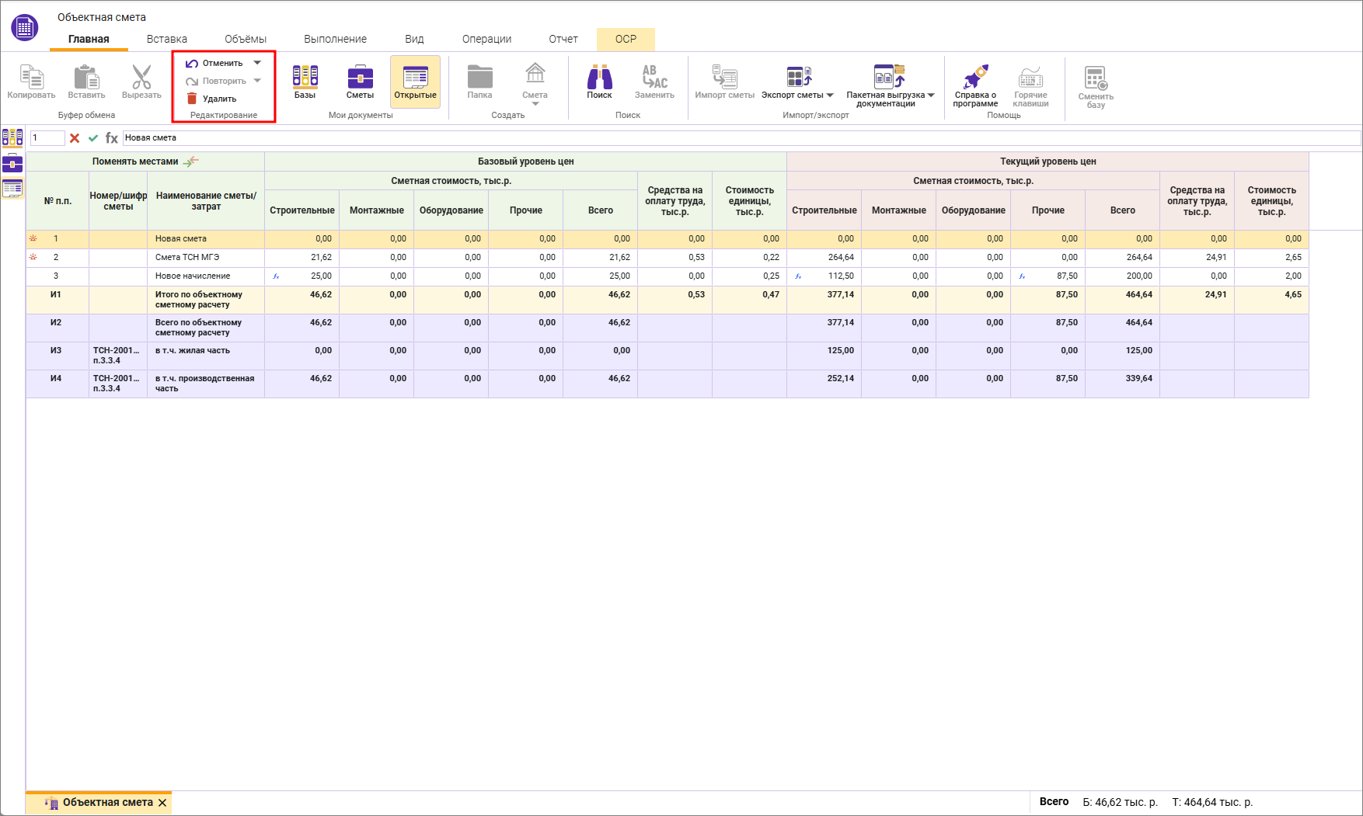Click the red X cancel in formula bar
Screen dimensions: 1363x816
(x=75, y=138)
